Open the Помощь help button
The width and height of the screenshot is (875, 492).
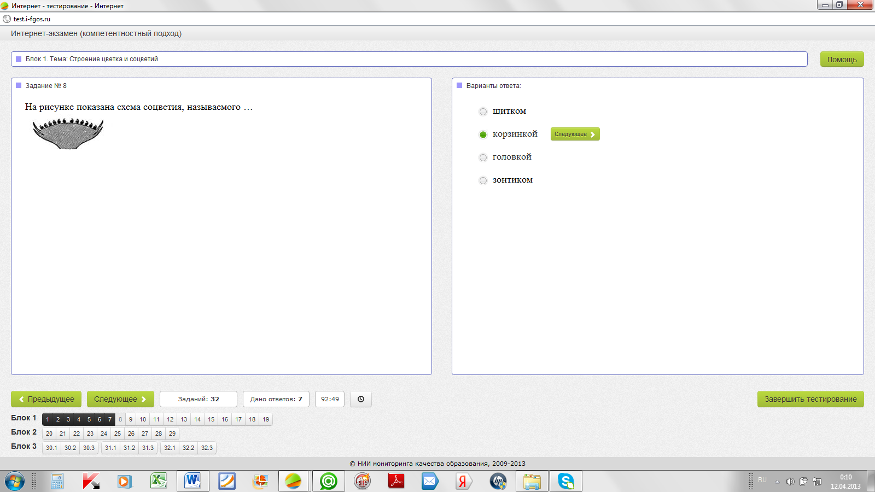tap(842, 59)
